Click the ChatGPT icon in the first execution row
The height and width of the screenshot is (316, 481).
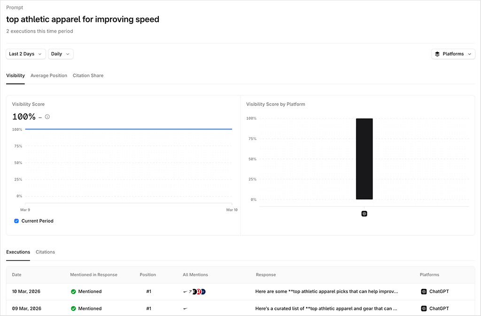pos(424,291)
